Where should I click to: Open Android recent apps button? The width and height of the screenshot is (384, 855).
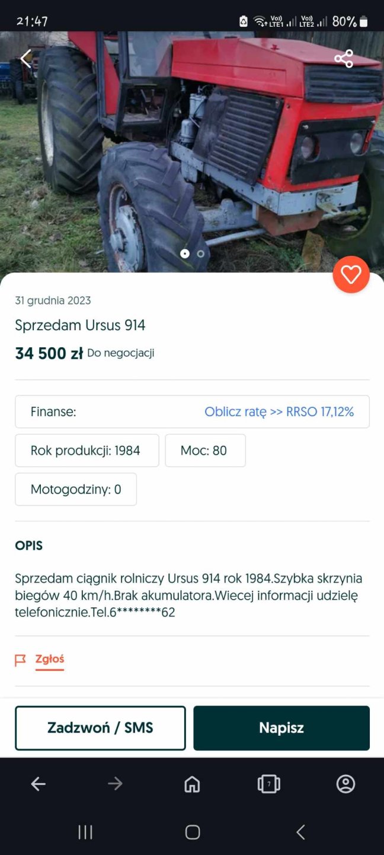click(85, 832)
